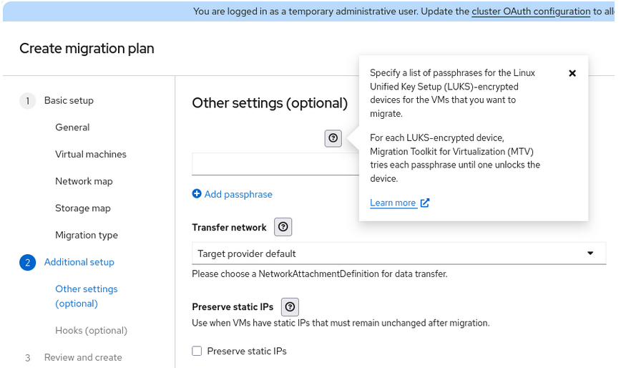The width and height of the screenshot is (621, 368).
Task: Enable the Preserve static IPs checkbox
Action: click(197, 351)
